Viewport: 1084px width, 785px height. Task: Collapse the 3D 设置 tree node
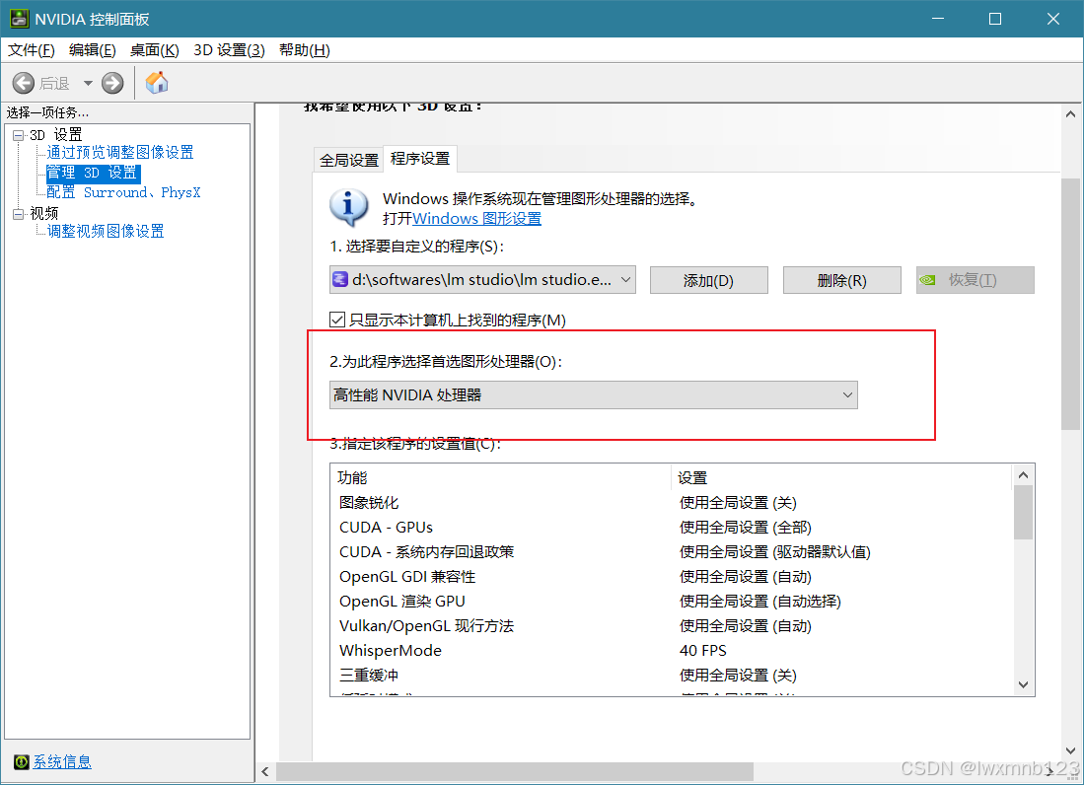pyautogui.click(x=19, y=135)
